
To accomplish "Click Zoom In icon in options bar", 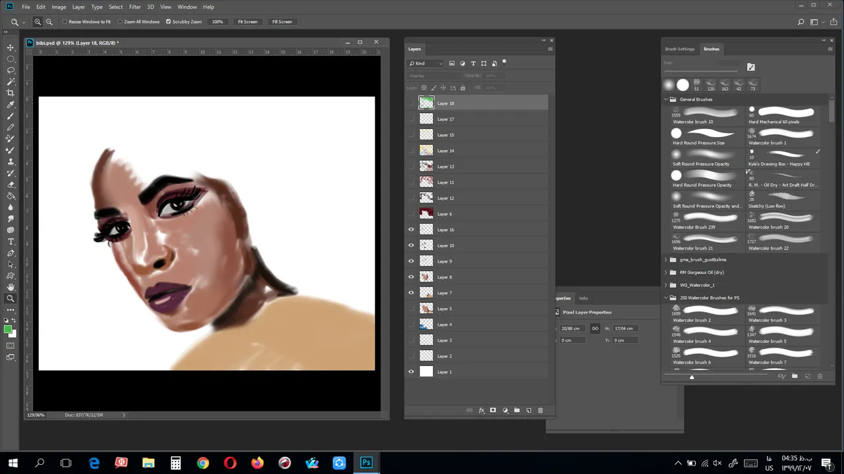I will 38,22.
